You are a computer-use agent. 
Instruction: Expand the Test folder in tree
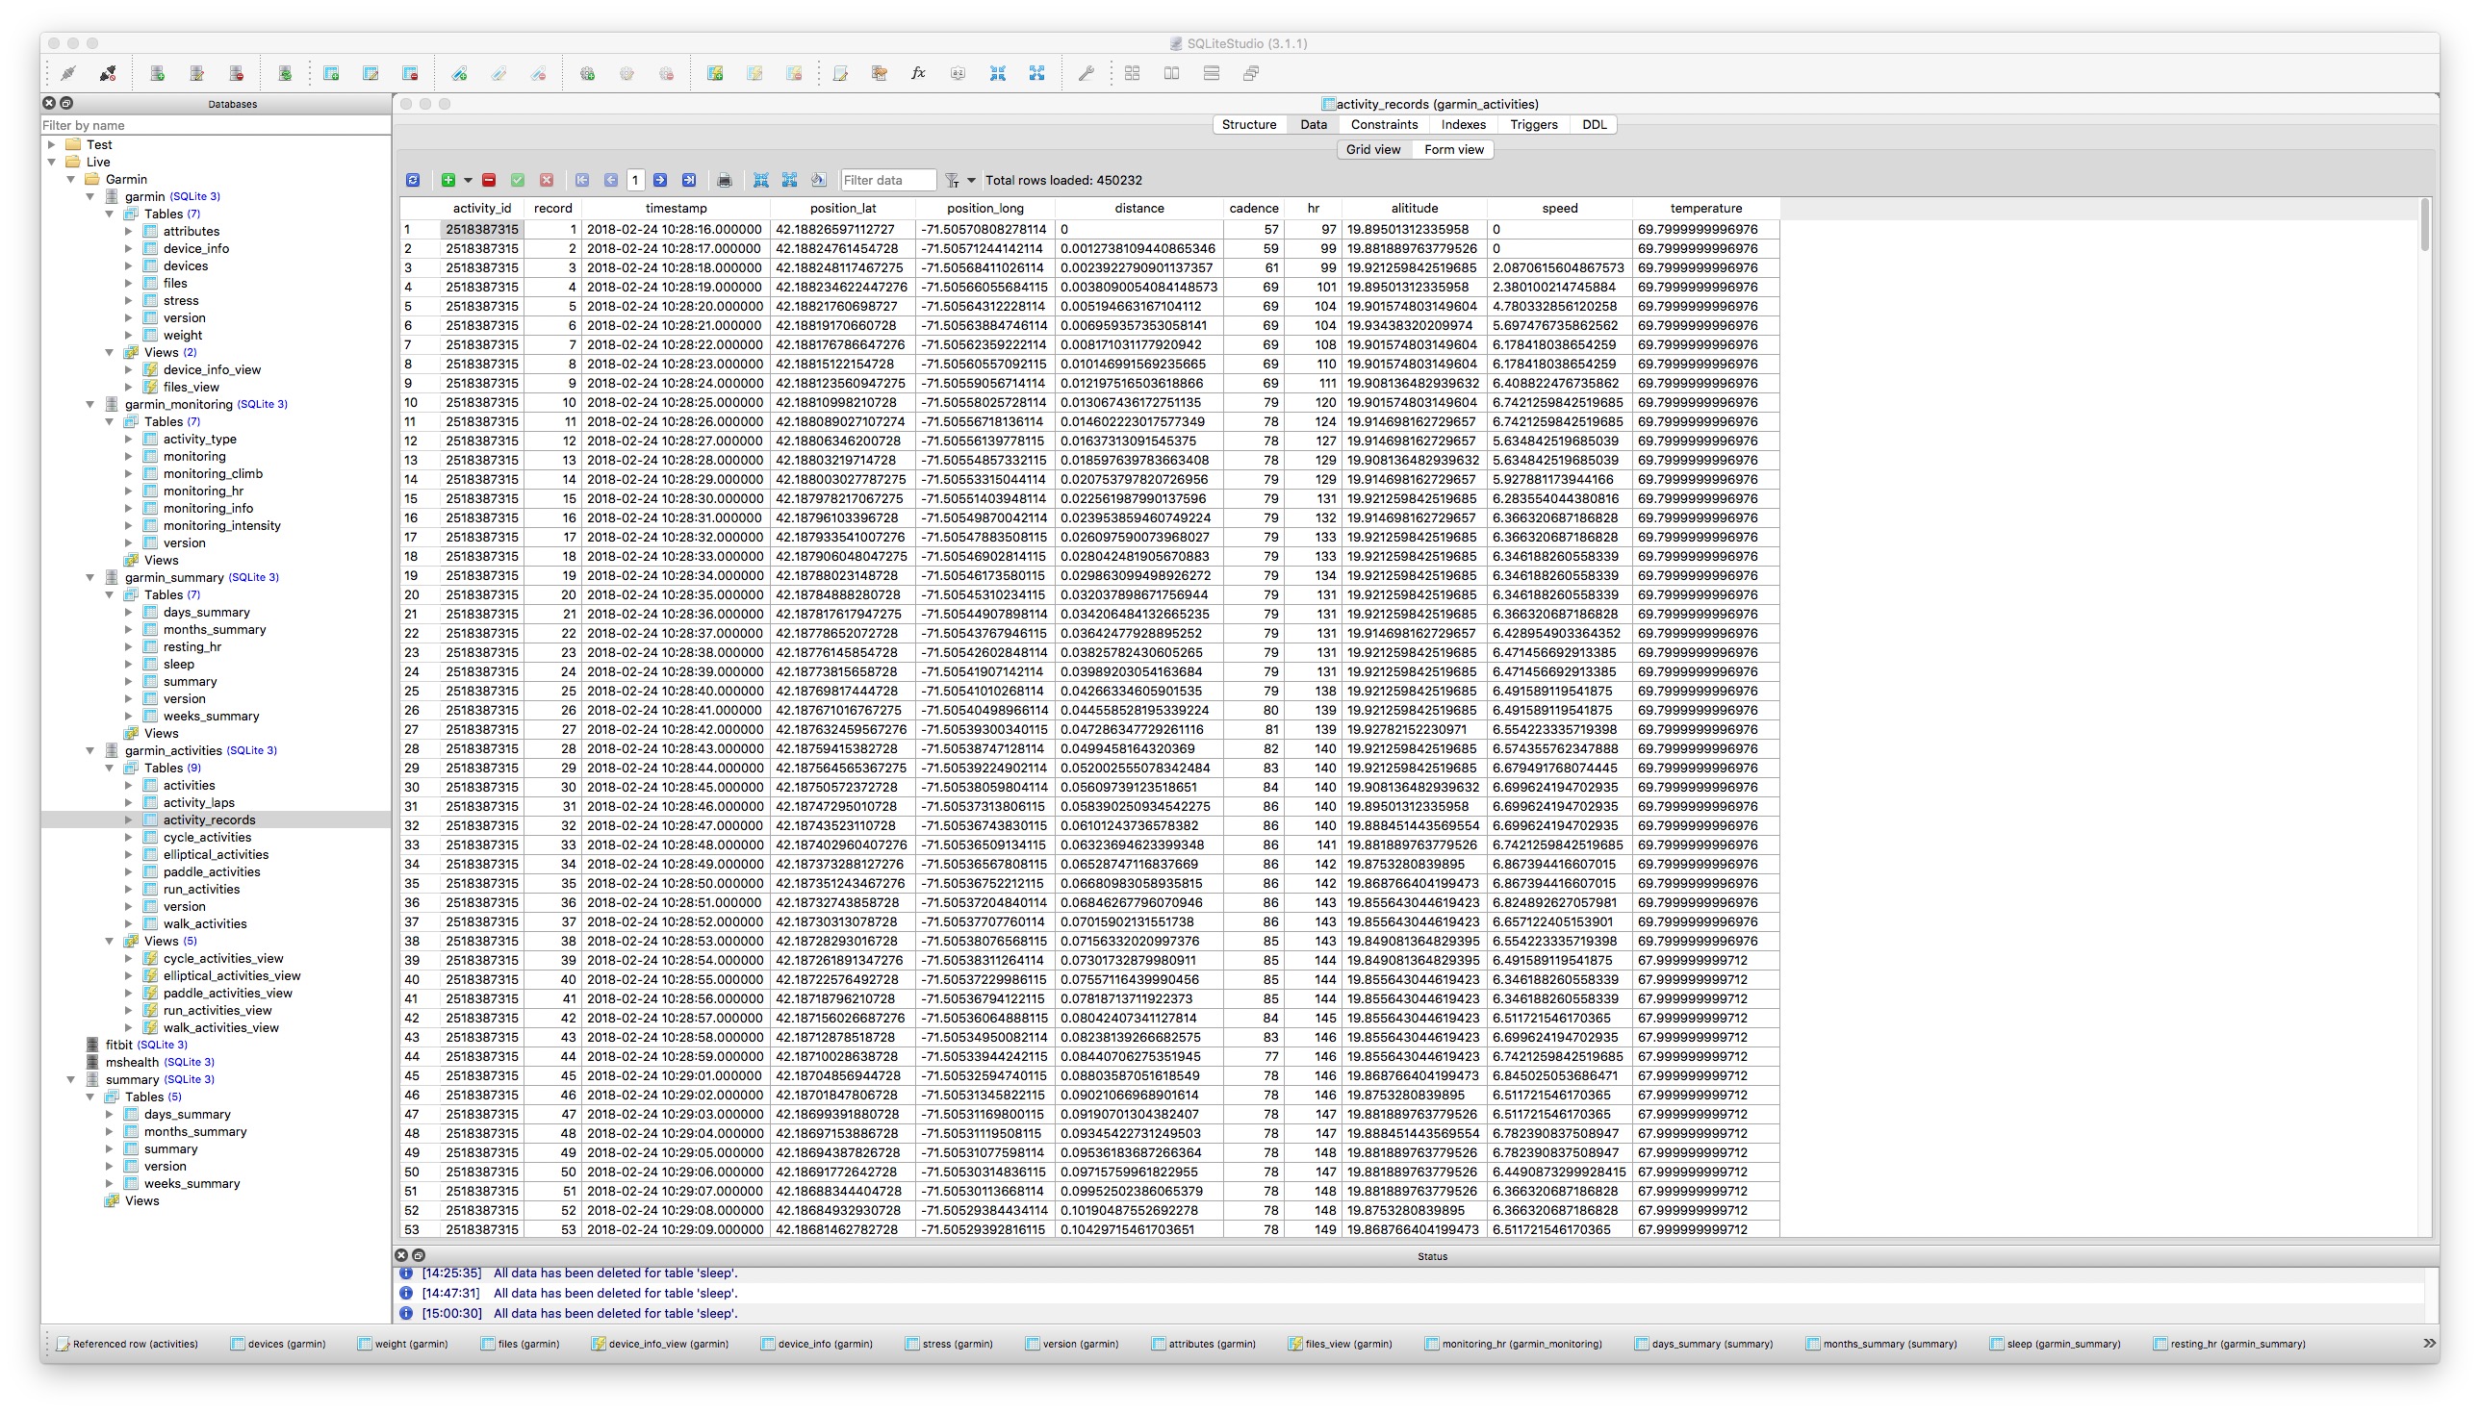click(x=52, y=144)
